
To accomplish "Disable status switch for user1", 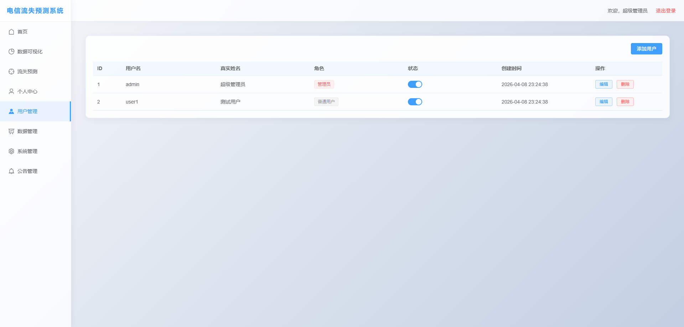I will click(415, 102).
